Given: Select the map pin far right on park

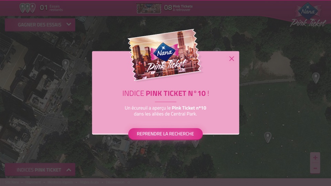Looking at the screenshot, I should point(316,78).
